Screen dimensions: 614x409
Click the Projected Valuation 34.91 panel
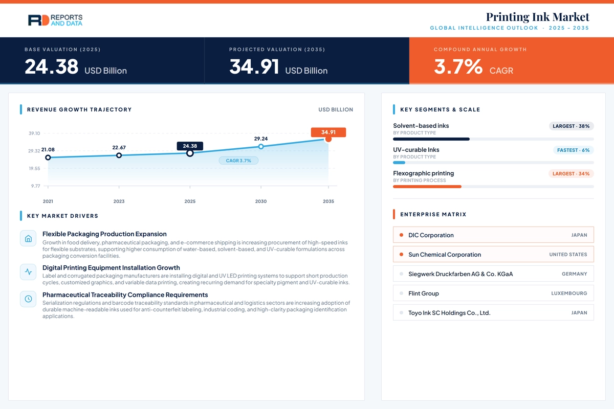(307, 60)
